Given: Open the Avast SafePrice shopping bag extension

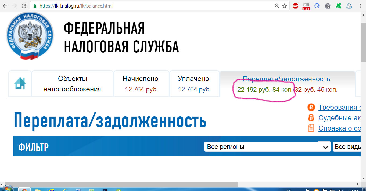Looking at the screenshot, I should click(x=328, y=6).
